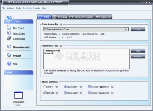Click help icon next to Create Mapping File
Viewport: 153px width, 111px height.
tap(112, 93)
